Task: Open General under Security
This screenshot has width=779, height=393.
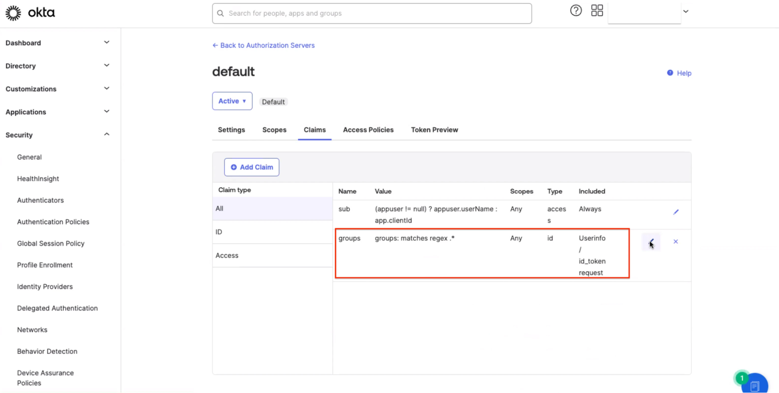Action: pos(29,157)
